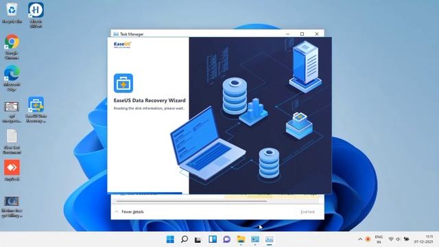Maximize the Task Manager window
This screenshot has height=247, width=439.
coord(302,34)
